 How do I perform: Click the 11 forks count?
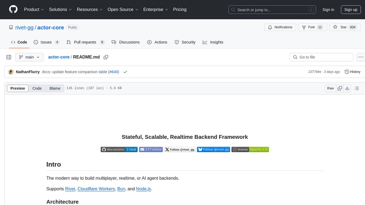[x=320, y=27]
